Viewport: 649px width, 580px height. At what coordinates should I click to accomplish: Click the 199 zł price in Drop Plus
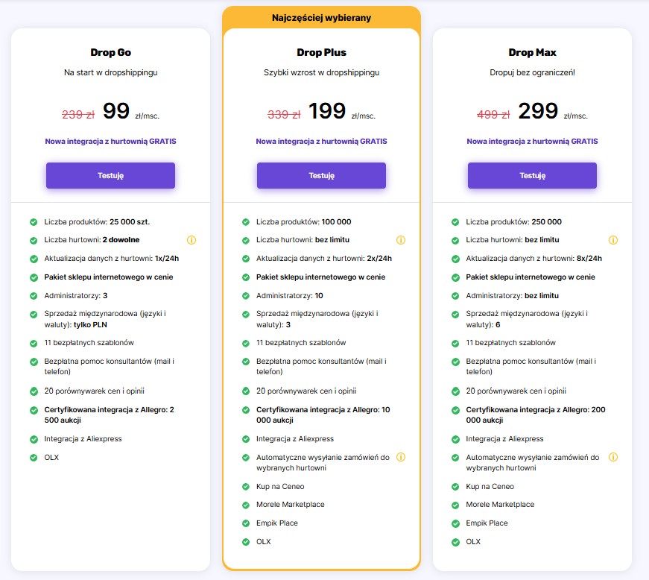point(327,111)
